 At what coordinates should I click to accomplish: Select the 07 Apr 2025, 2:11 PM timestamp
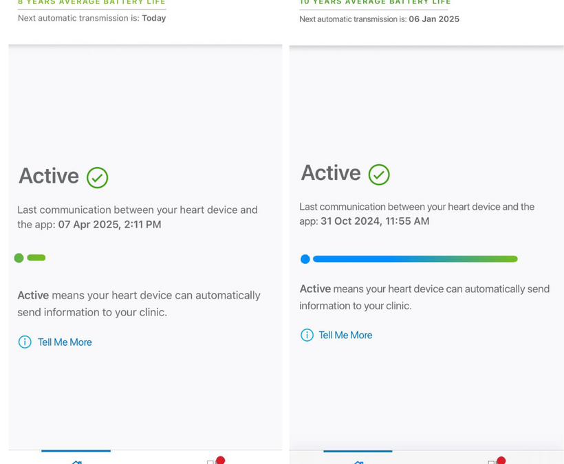109,224
